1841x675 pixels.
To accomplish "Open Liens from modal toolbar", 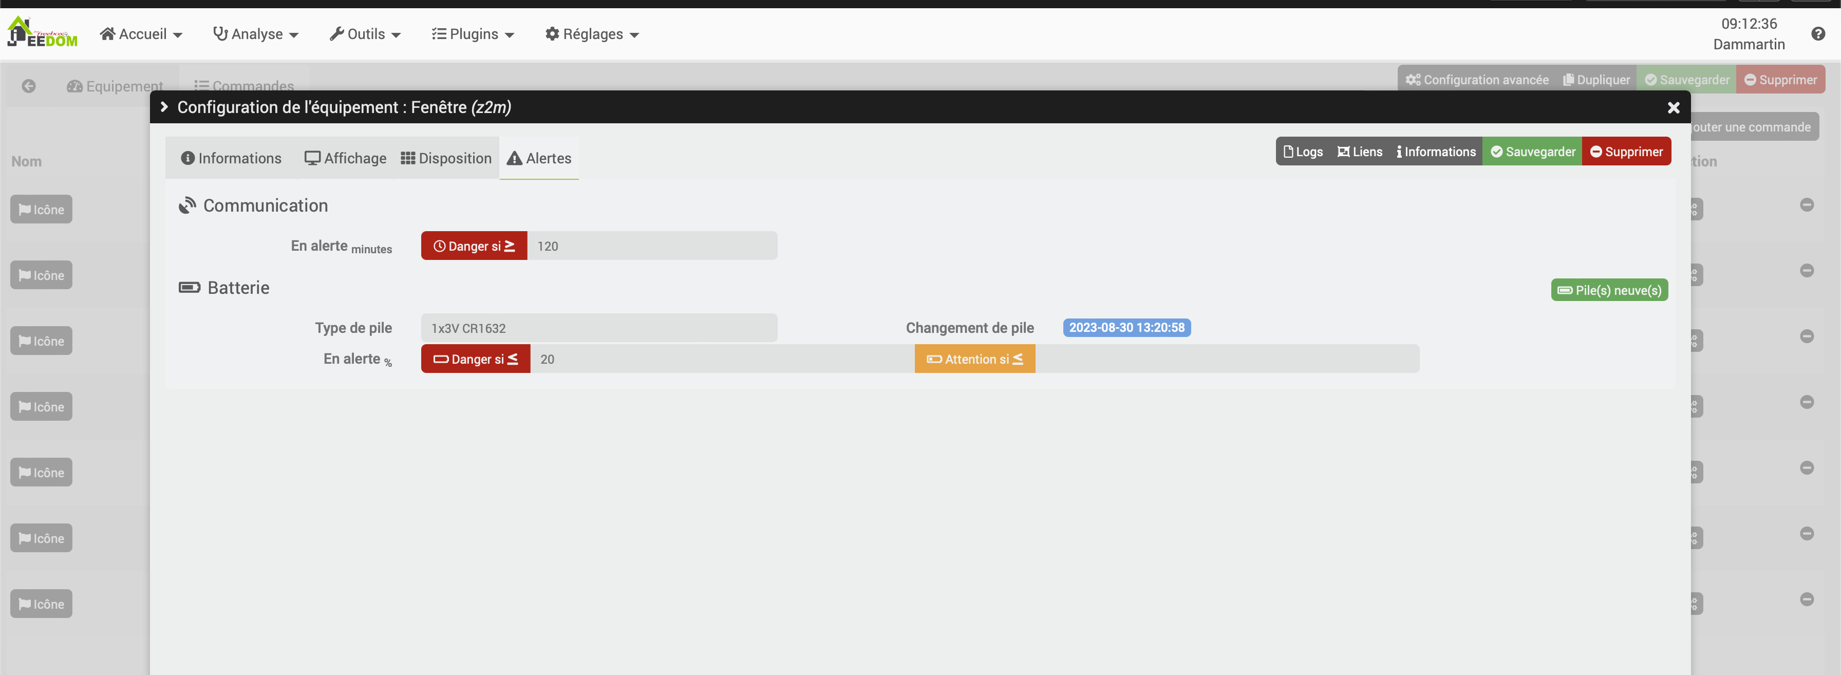I will 1359,152.
